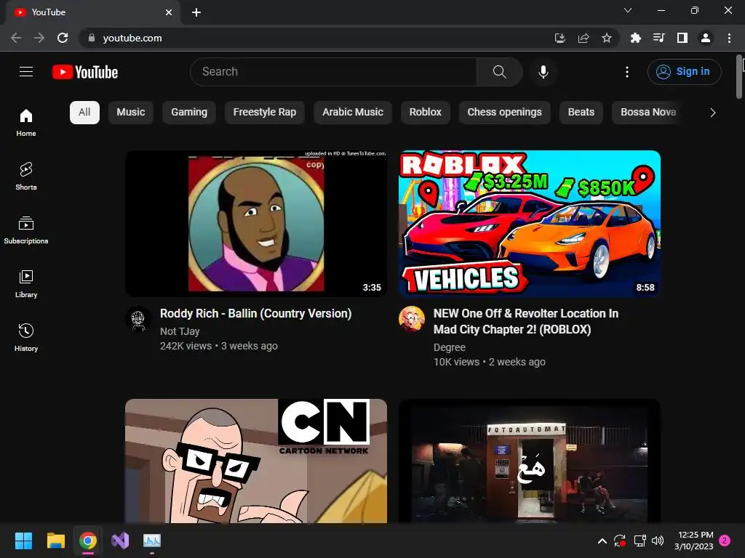Share this page via share icon
The height and width of the screenshot is (558, 745).
tap(583, 38)
